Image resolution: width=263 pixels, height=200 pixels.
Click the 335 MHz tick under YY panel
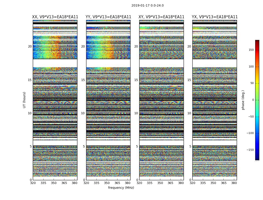[96, 183]
